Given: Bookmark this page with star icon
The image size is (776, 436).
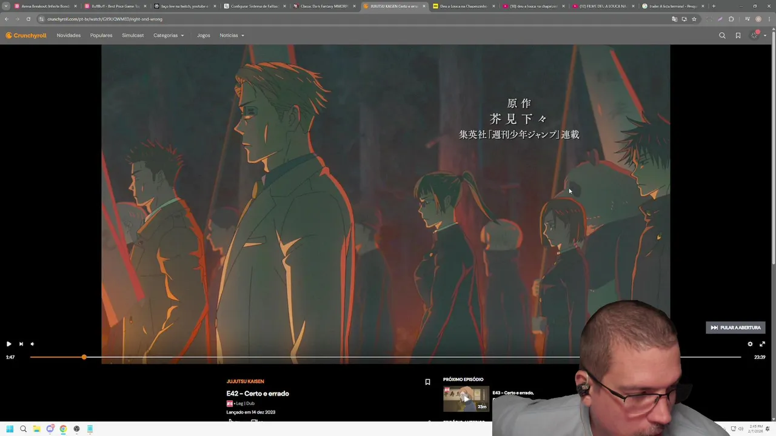Looking at the screenshot, I should coord(694,19).
